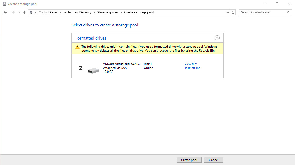Click the Forward navigation arrow
Image resolution: width=295 pixels, height=165 pixels.
point(13,12)
